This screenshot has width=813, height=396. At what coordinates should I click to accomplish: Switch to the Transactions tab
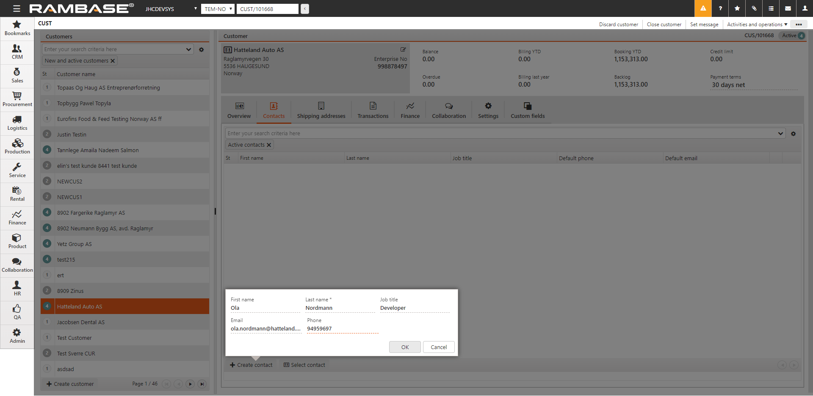coord(373,110)
